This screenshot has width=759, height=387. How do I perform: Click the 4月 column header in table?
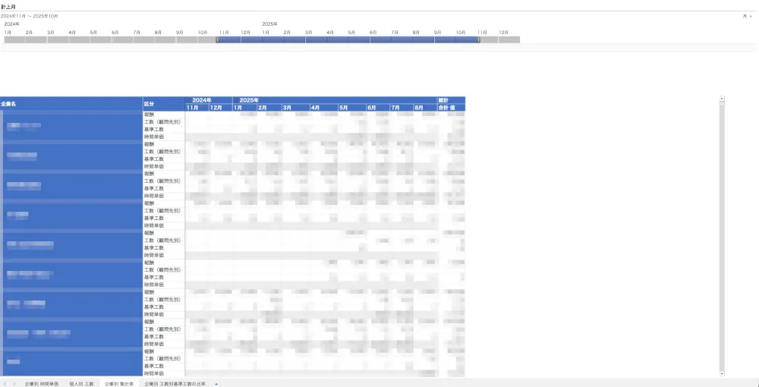click(324, 108)
